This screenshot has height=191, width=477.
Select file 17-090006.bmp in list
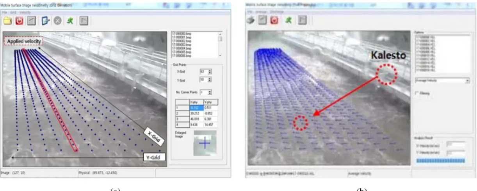(182, 55)
